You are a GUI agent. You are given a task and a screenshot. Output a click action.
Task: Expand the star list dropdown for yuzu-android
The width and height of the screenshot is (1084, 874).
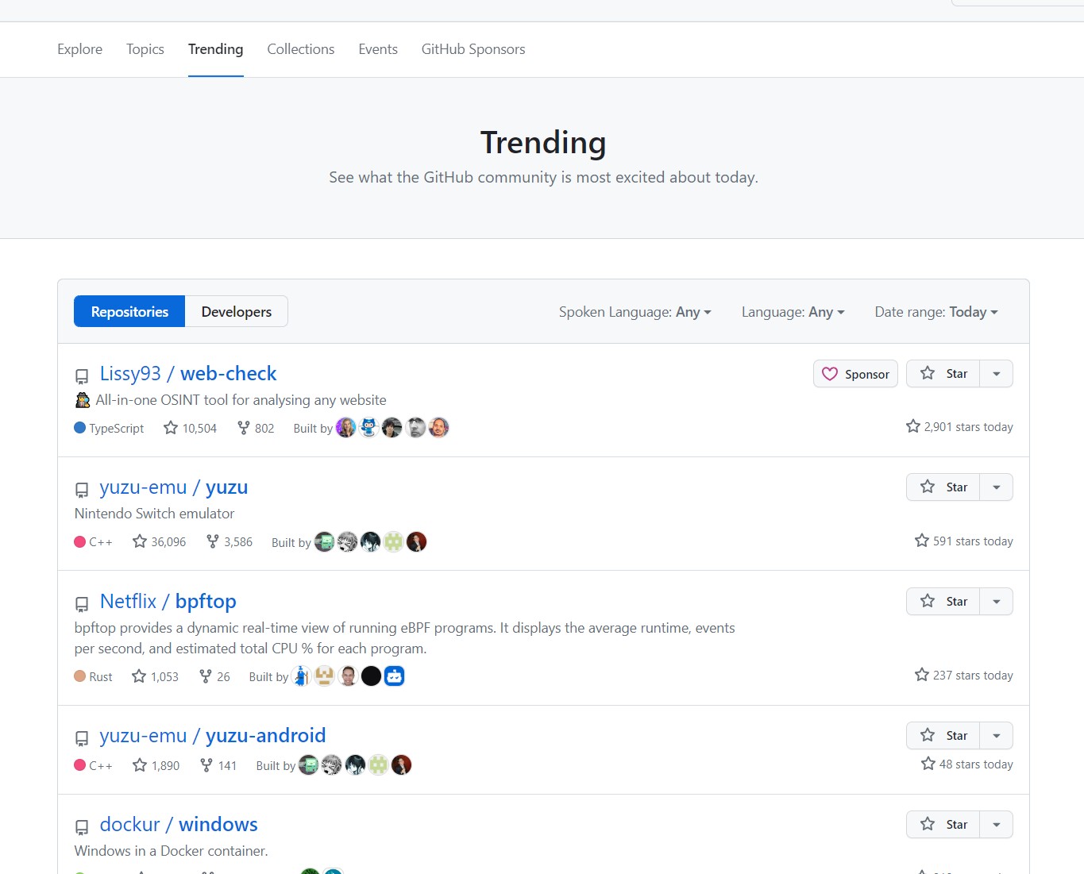point(997,736)
